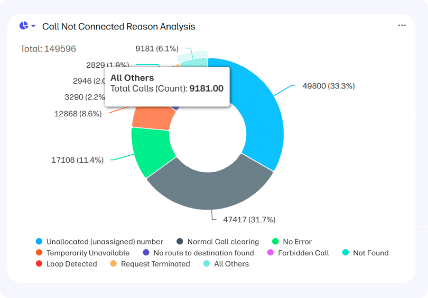This screenshot has height=298, width=428.
Task: Toggle the All Others legend entry
Action: click(226, 264)
